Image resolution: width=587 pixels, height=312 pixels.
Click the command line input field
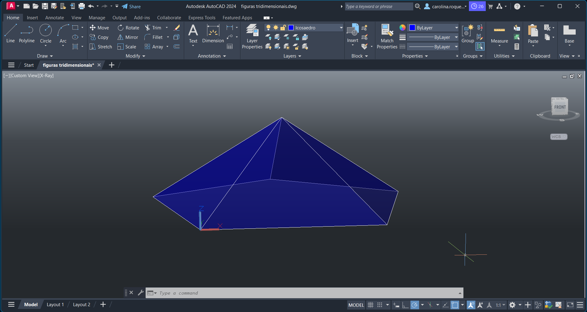click(x=306, y=293)
